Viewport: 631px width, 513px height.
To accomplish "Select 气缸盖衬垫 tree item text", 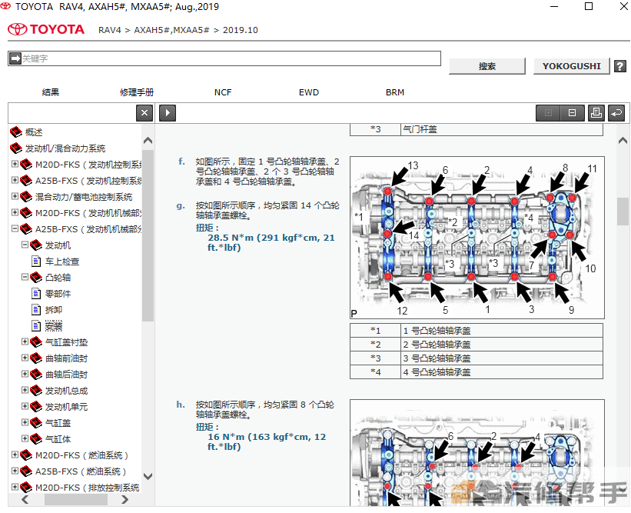I will (x=66, y=342).
